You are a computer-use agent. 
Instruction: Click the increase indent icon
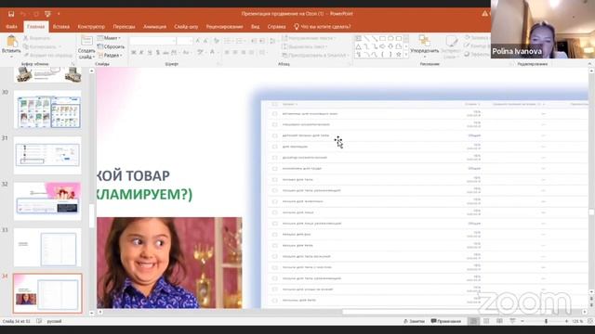click(x=262, y=41)
